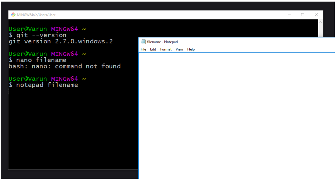The width and height of the screenshot is (336, 183).
Task: Click the terminal's vertical scrollbar track
Action: coord(320,30)
